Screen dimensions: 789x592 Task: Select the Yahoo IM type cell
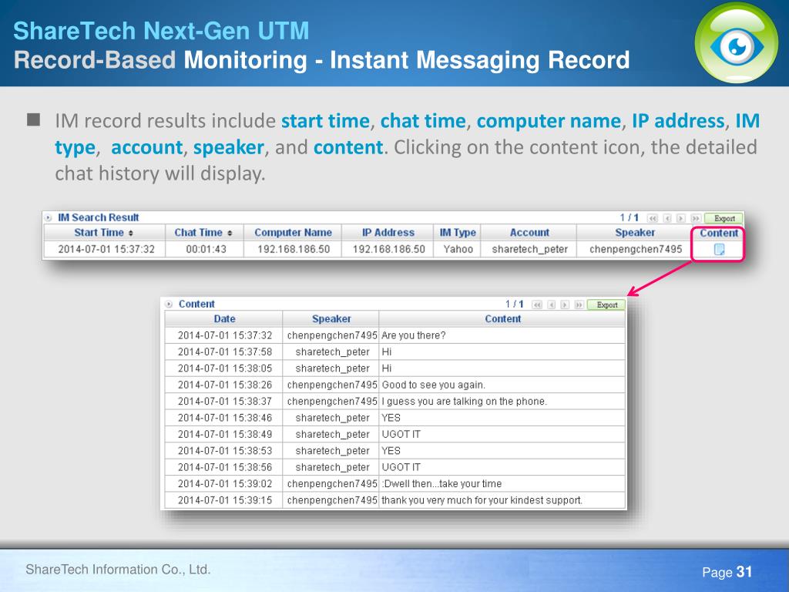click(458, 249)
